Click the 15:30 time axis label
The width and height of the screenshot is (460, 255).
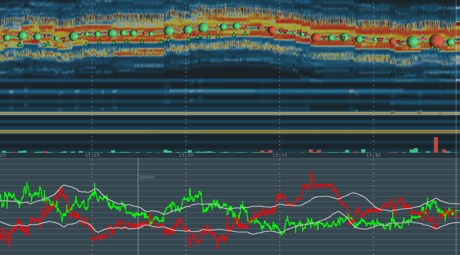(x=186, y=155)
